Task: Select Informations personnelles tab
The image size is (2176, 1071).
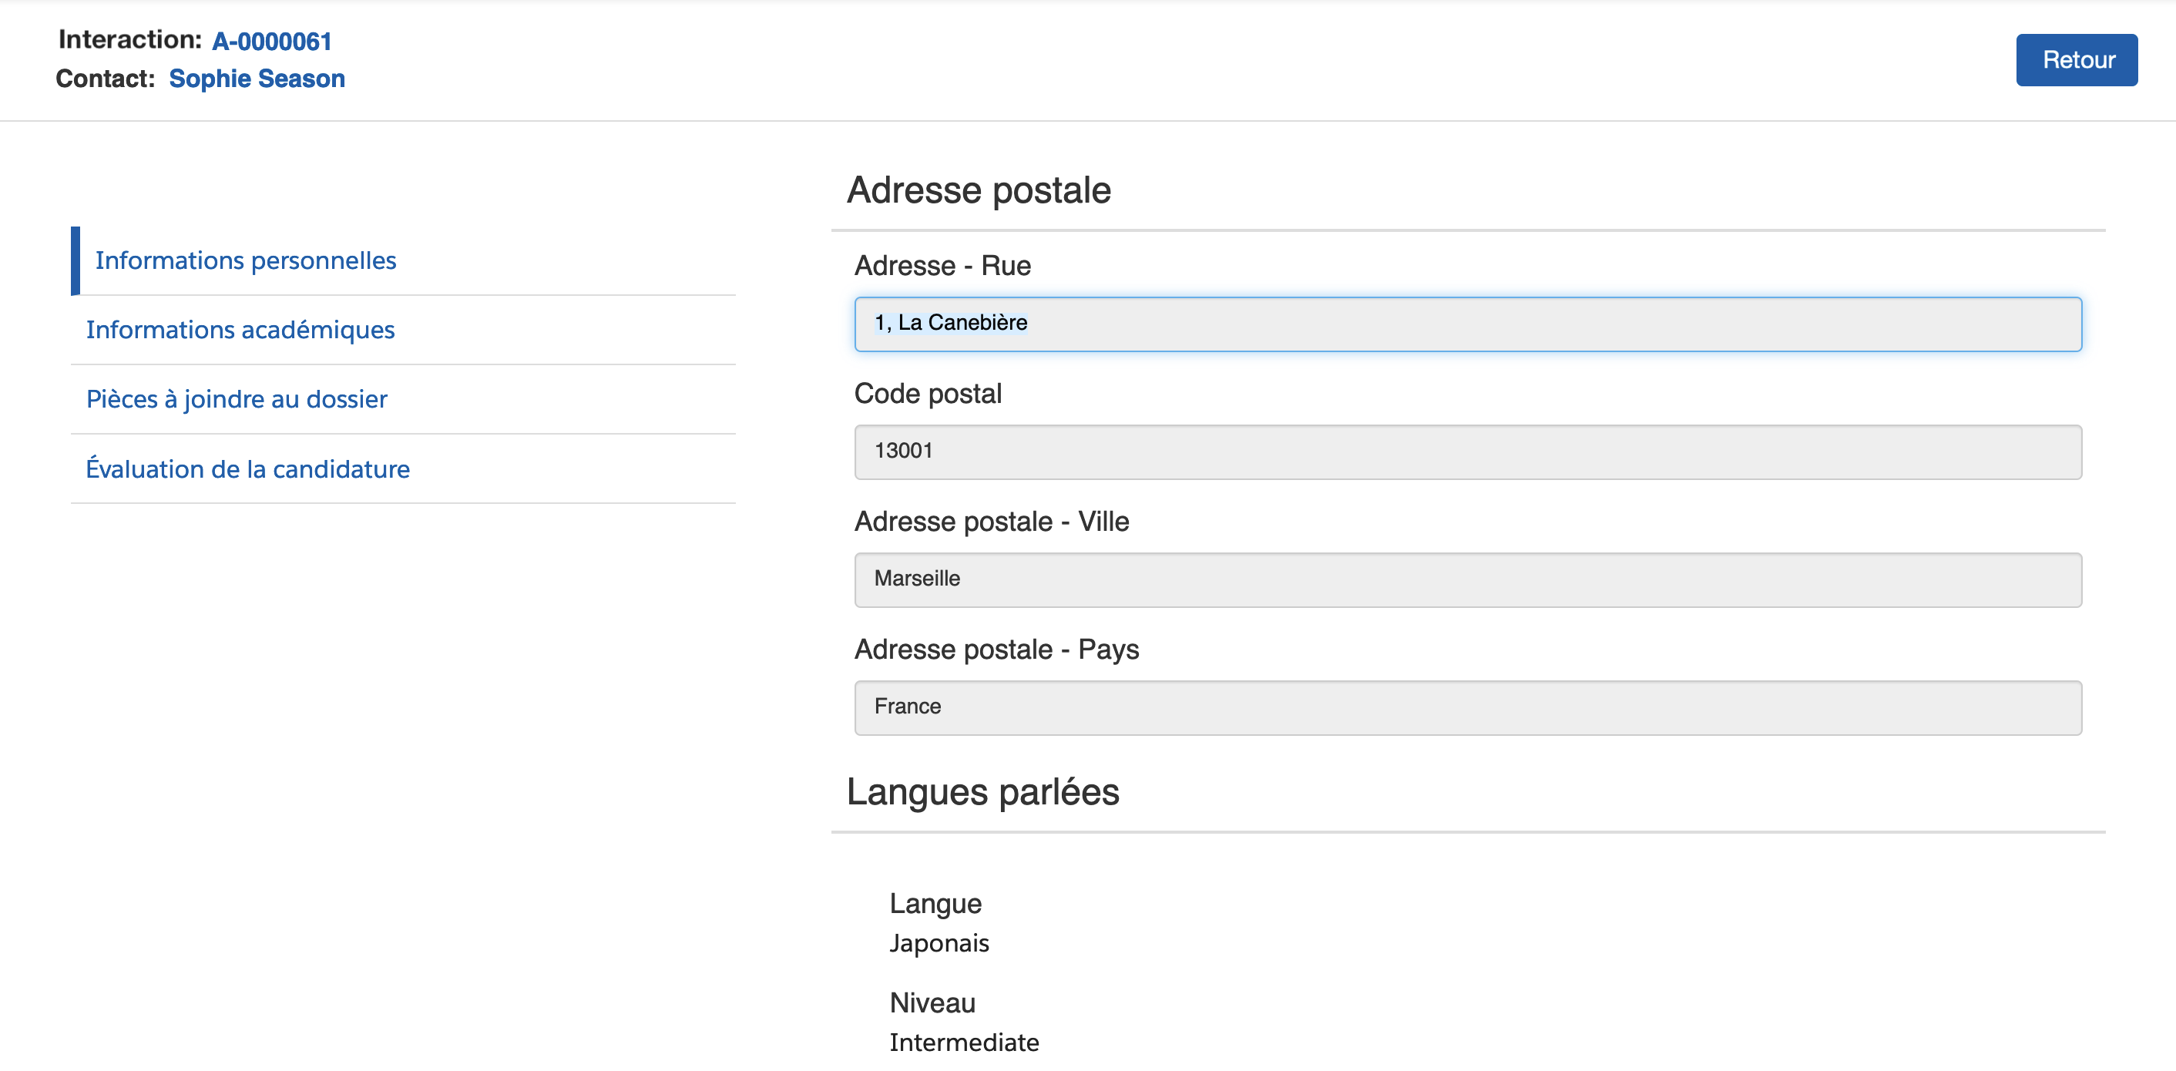Action: coord(245,260)
